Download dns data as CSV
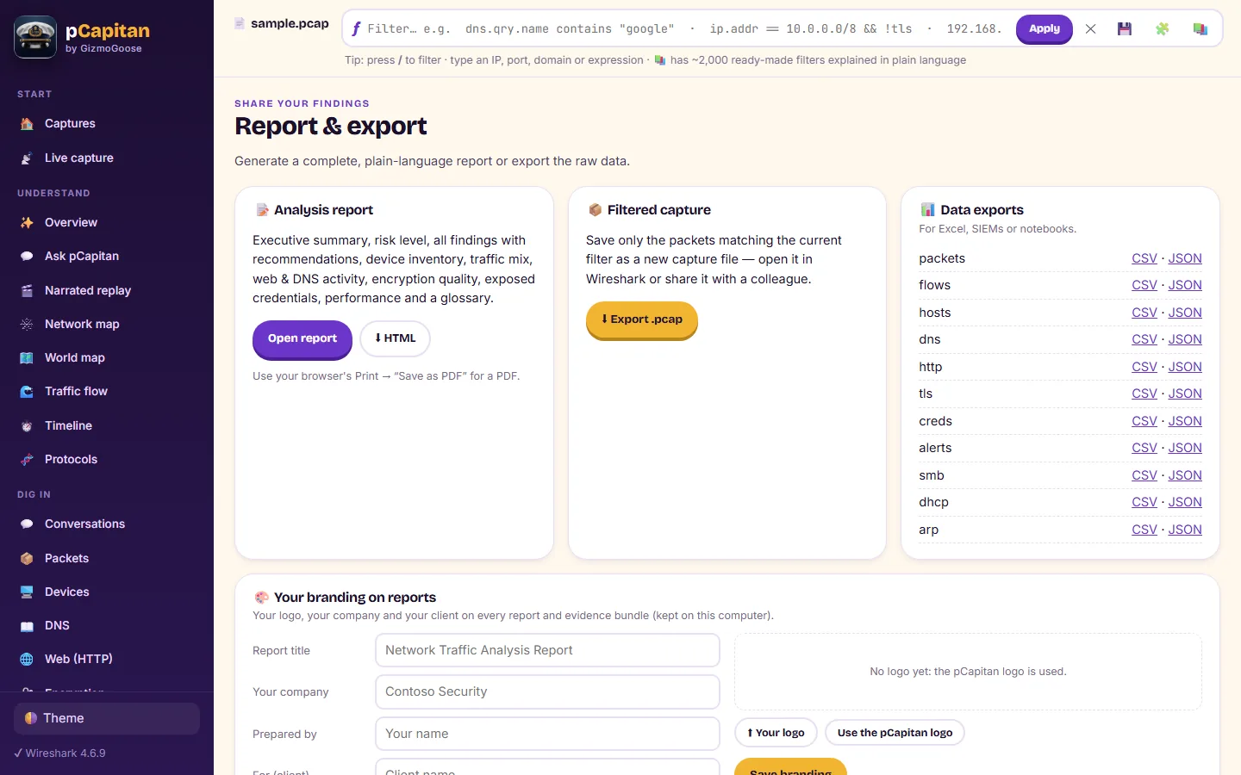1241x775 pixels. click(1144, 339)
